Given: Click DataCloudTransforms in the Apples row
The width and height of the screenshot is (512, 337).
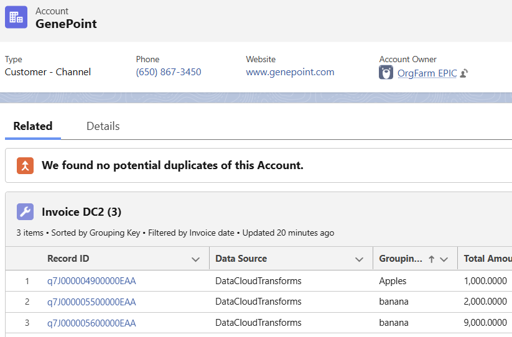Looking at the screenshot, I should [x=258, y=281].
